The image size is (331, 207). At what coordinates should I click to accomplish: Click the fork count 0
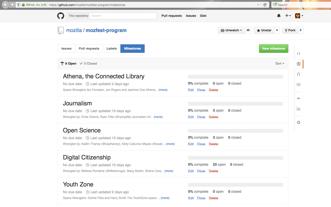[x=300, y=30]
